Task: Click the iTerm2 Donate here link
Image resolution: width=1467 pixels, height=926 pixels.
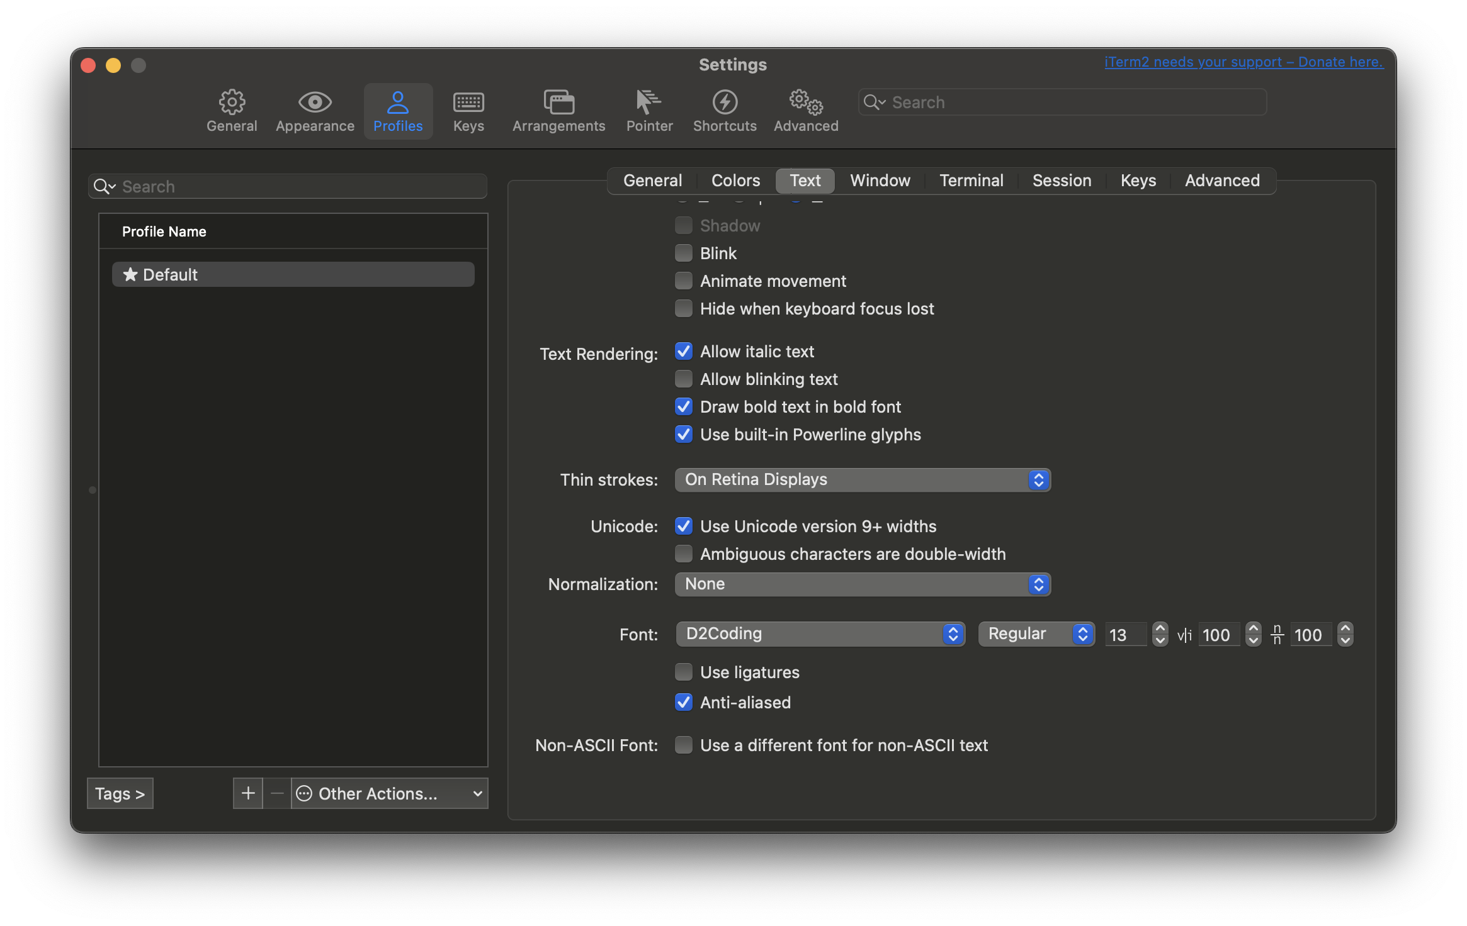Action: click(1243, 62)
